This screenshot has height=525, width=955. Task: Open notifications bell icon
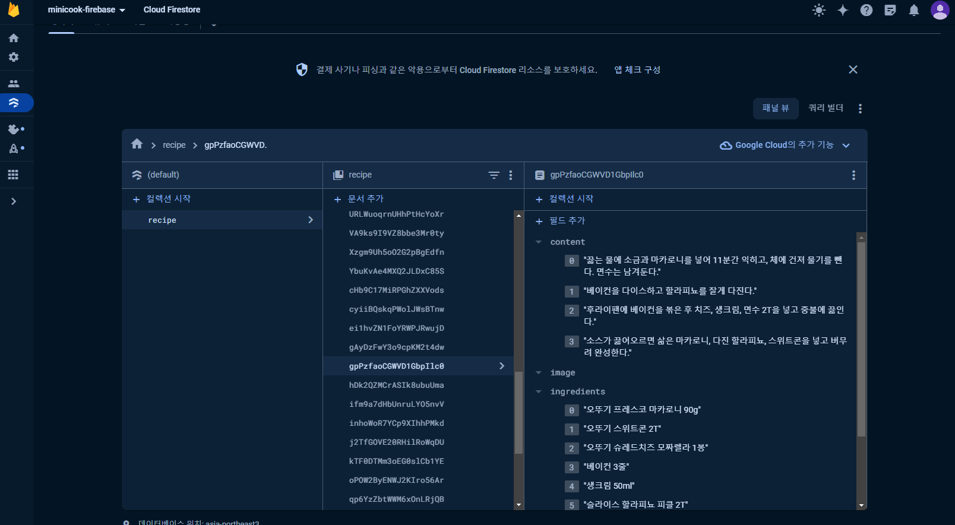point(914,10)
